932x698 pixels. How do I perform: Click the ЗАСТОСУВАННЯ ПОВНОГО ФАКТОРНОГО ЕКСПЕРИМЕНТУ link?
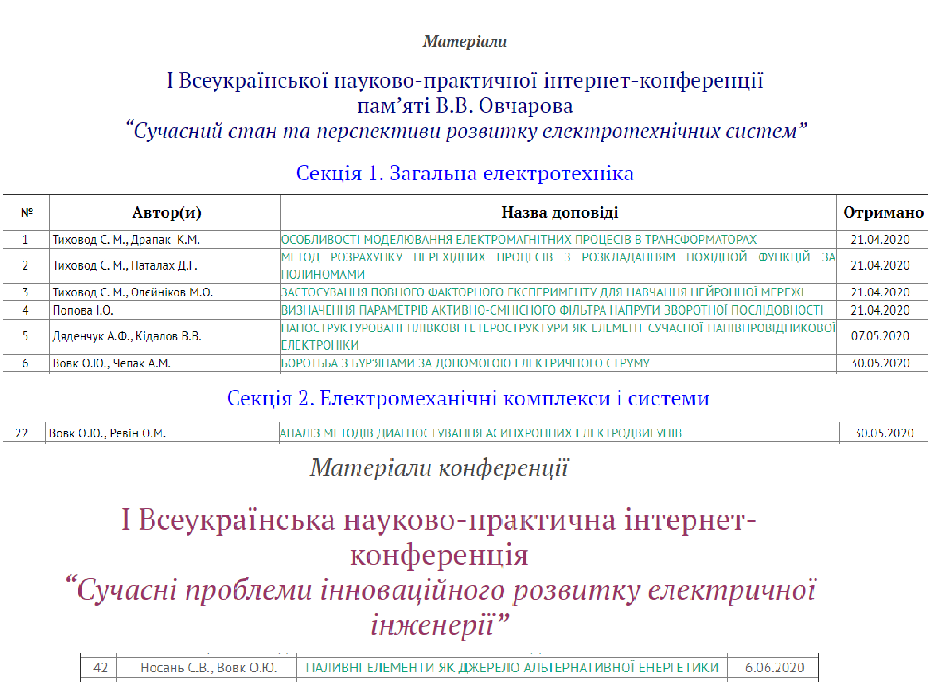[542, 292]
